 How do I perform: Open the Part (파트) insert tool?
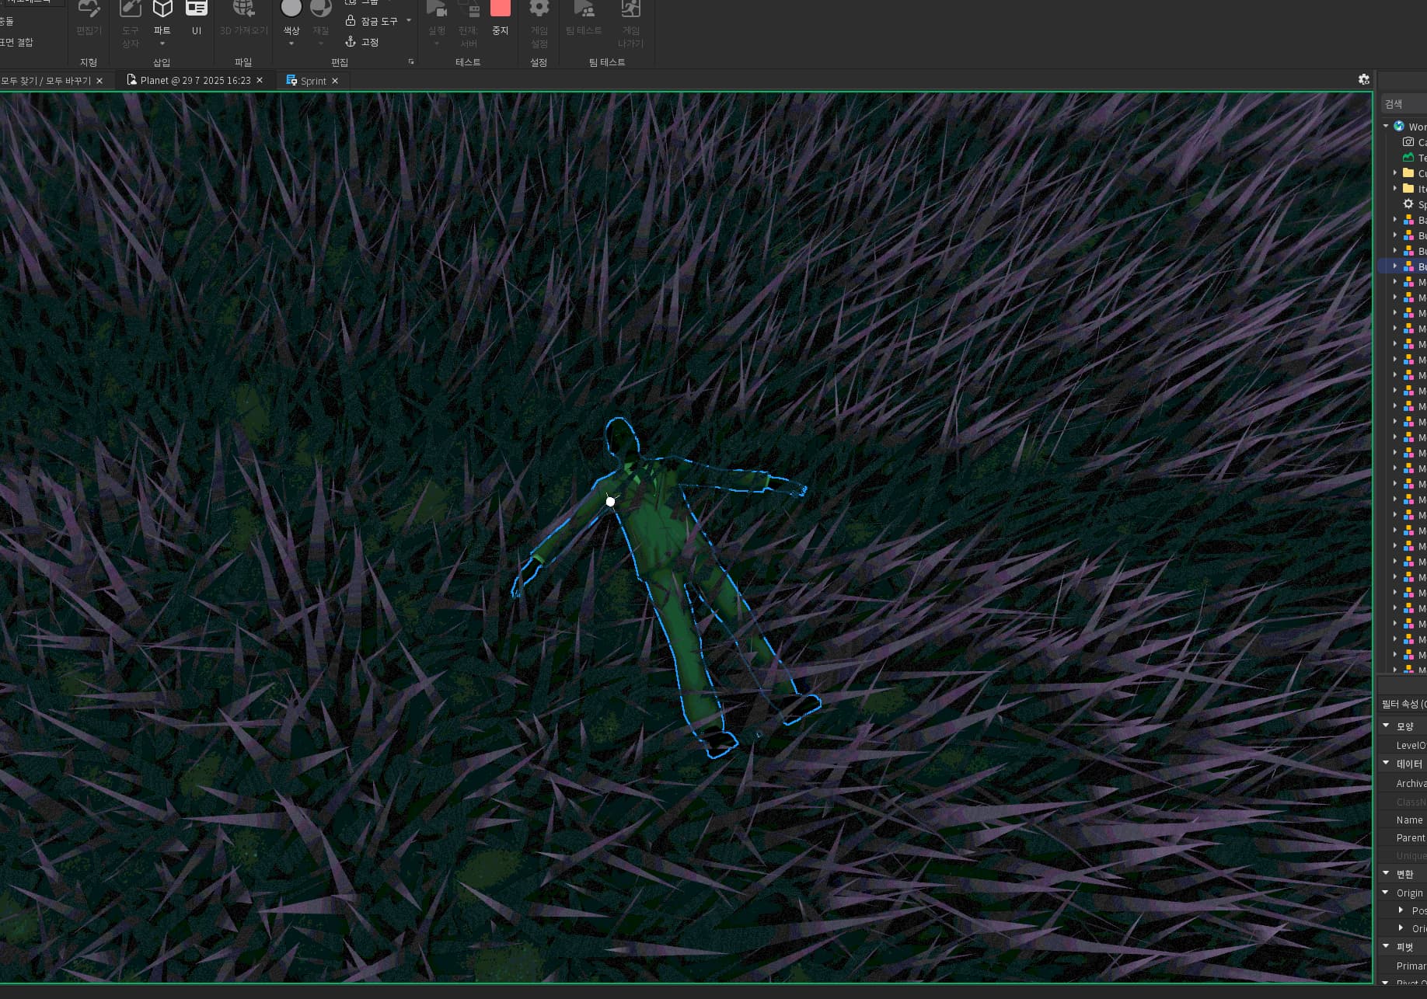point(162,11)
